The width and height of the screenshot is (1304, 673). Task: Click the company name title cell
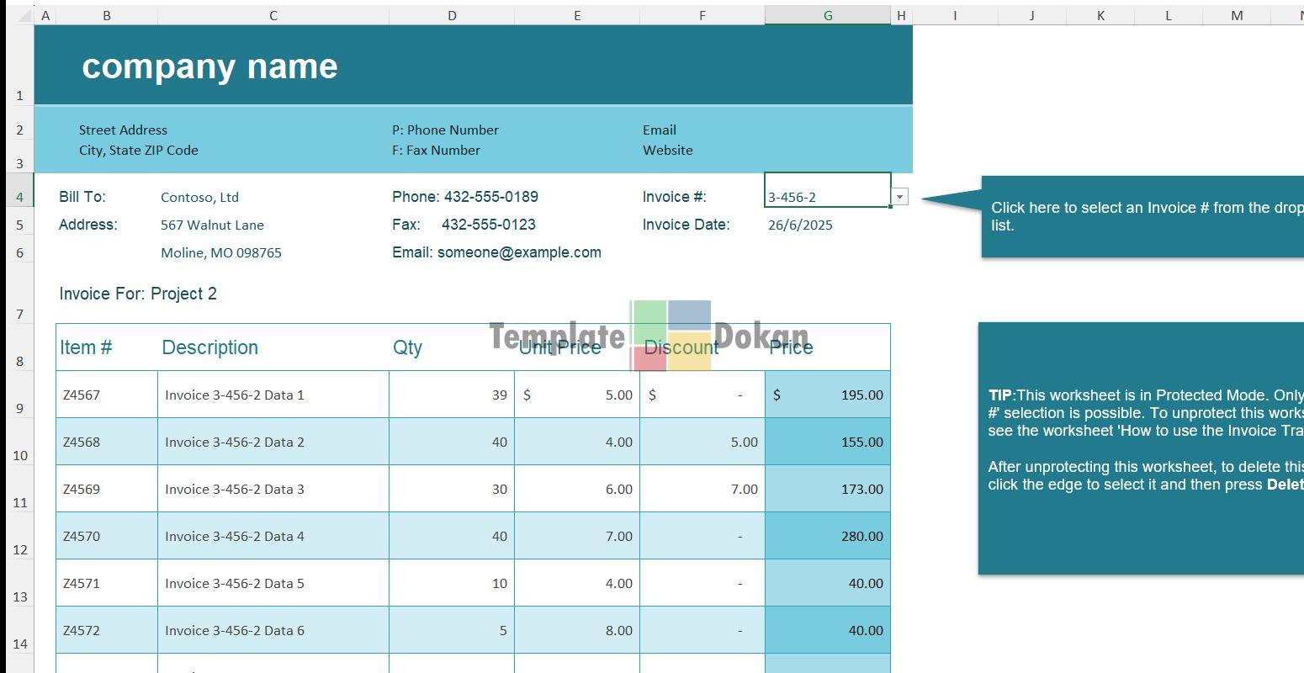pos(209,66)
